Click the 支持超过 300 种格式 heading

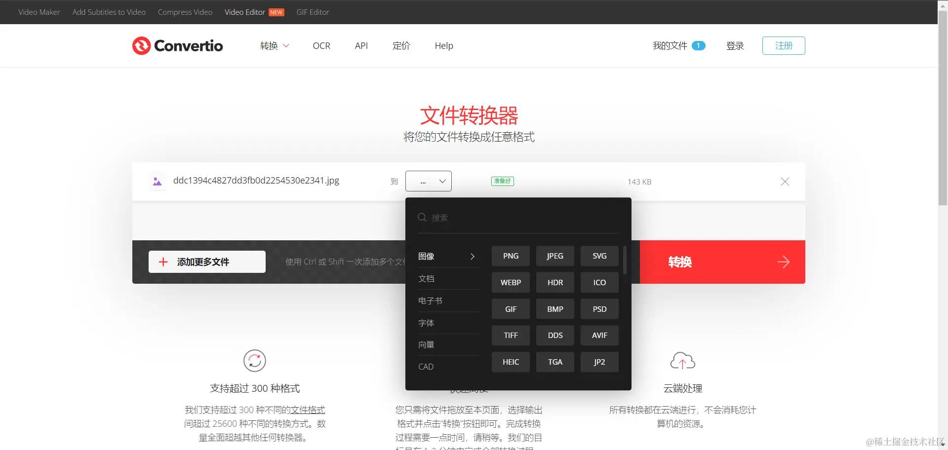[x=255, y=388]
